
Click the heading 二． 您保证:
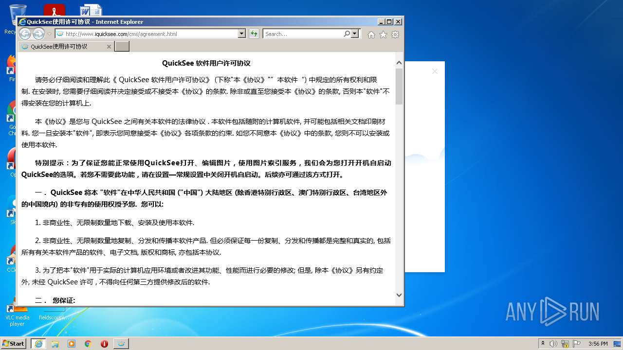pos(55,300)
